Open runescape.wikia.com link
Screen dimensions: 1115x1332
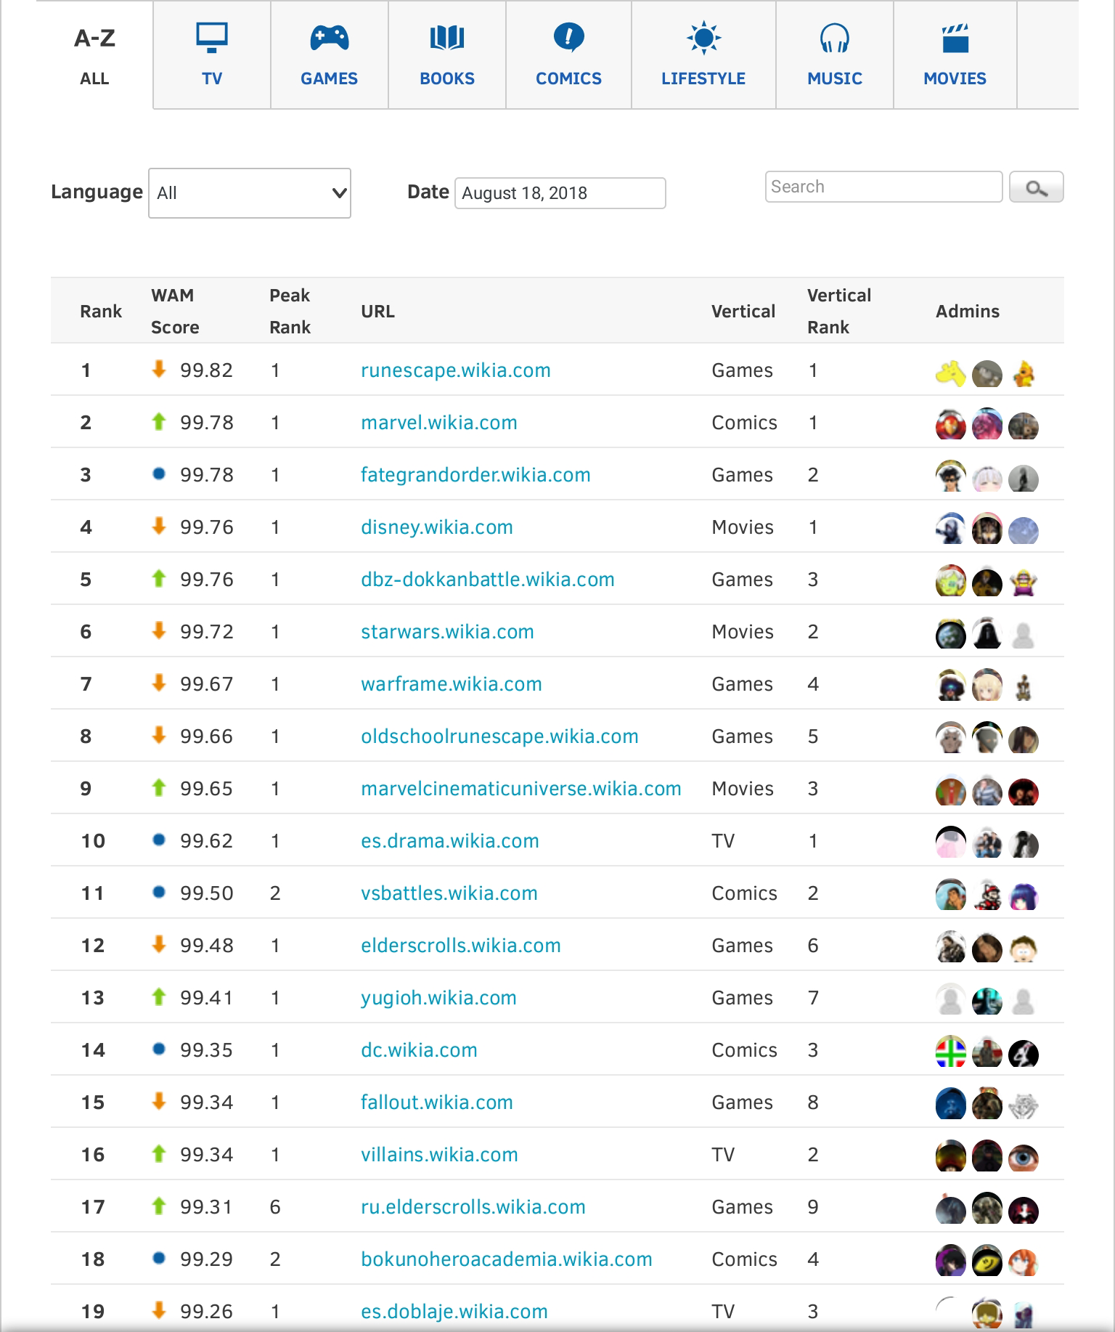pos(455,370)
